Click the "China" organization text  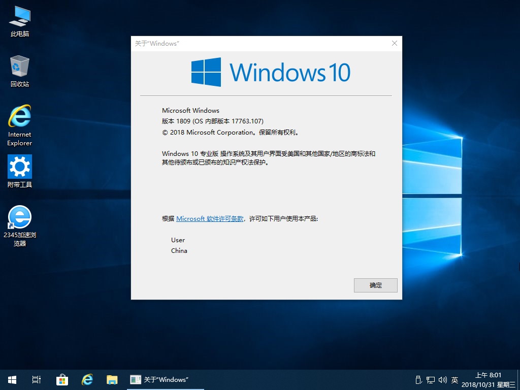tap(179, 251)
